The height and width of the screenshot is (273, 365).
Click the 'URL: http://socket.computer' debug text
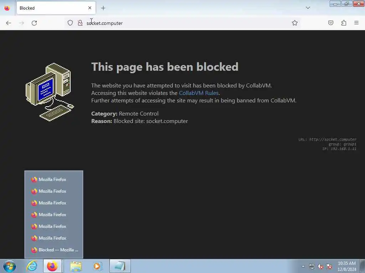tap(327, 139)
